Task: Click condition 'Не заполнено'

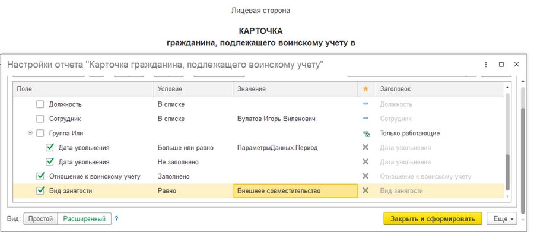Action: pyautogui.click(x=178, y=162)
